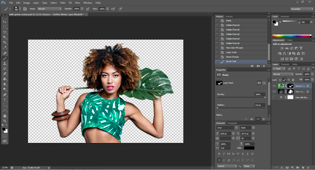Select the Magic Wand tool
The width and height of the screenshot is (315, 170).
click(x=5, y=37)
